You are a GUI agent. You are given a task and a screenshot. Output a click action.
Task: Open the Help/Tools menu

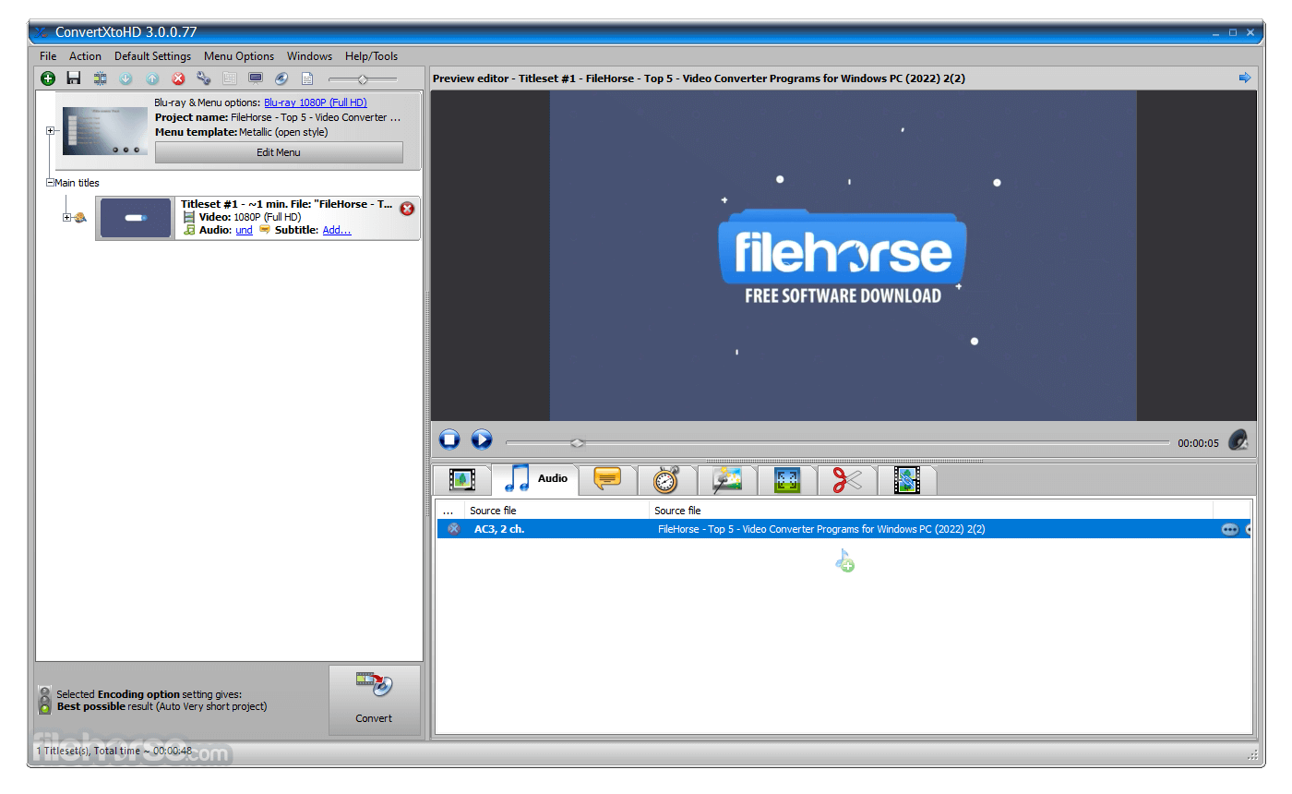[372, 56]
